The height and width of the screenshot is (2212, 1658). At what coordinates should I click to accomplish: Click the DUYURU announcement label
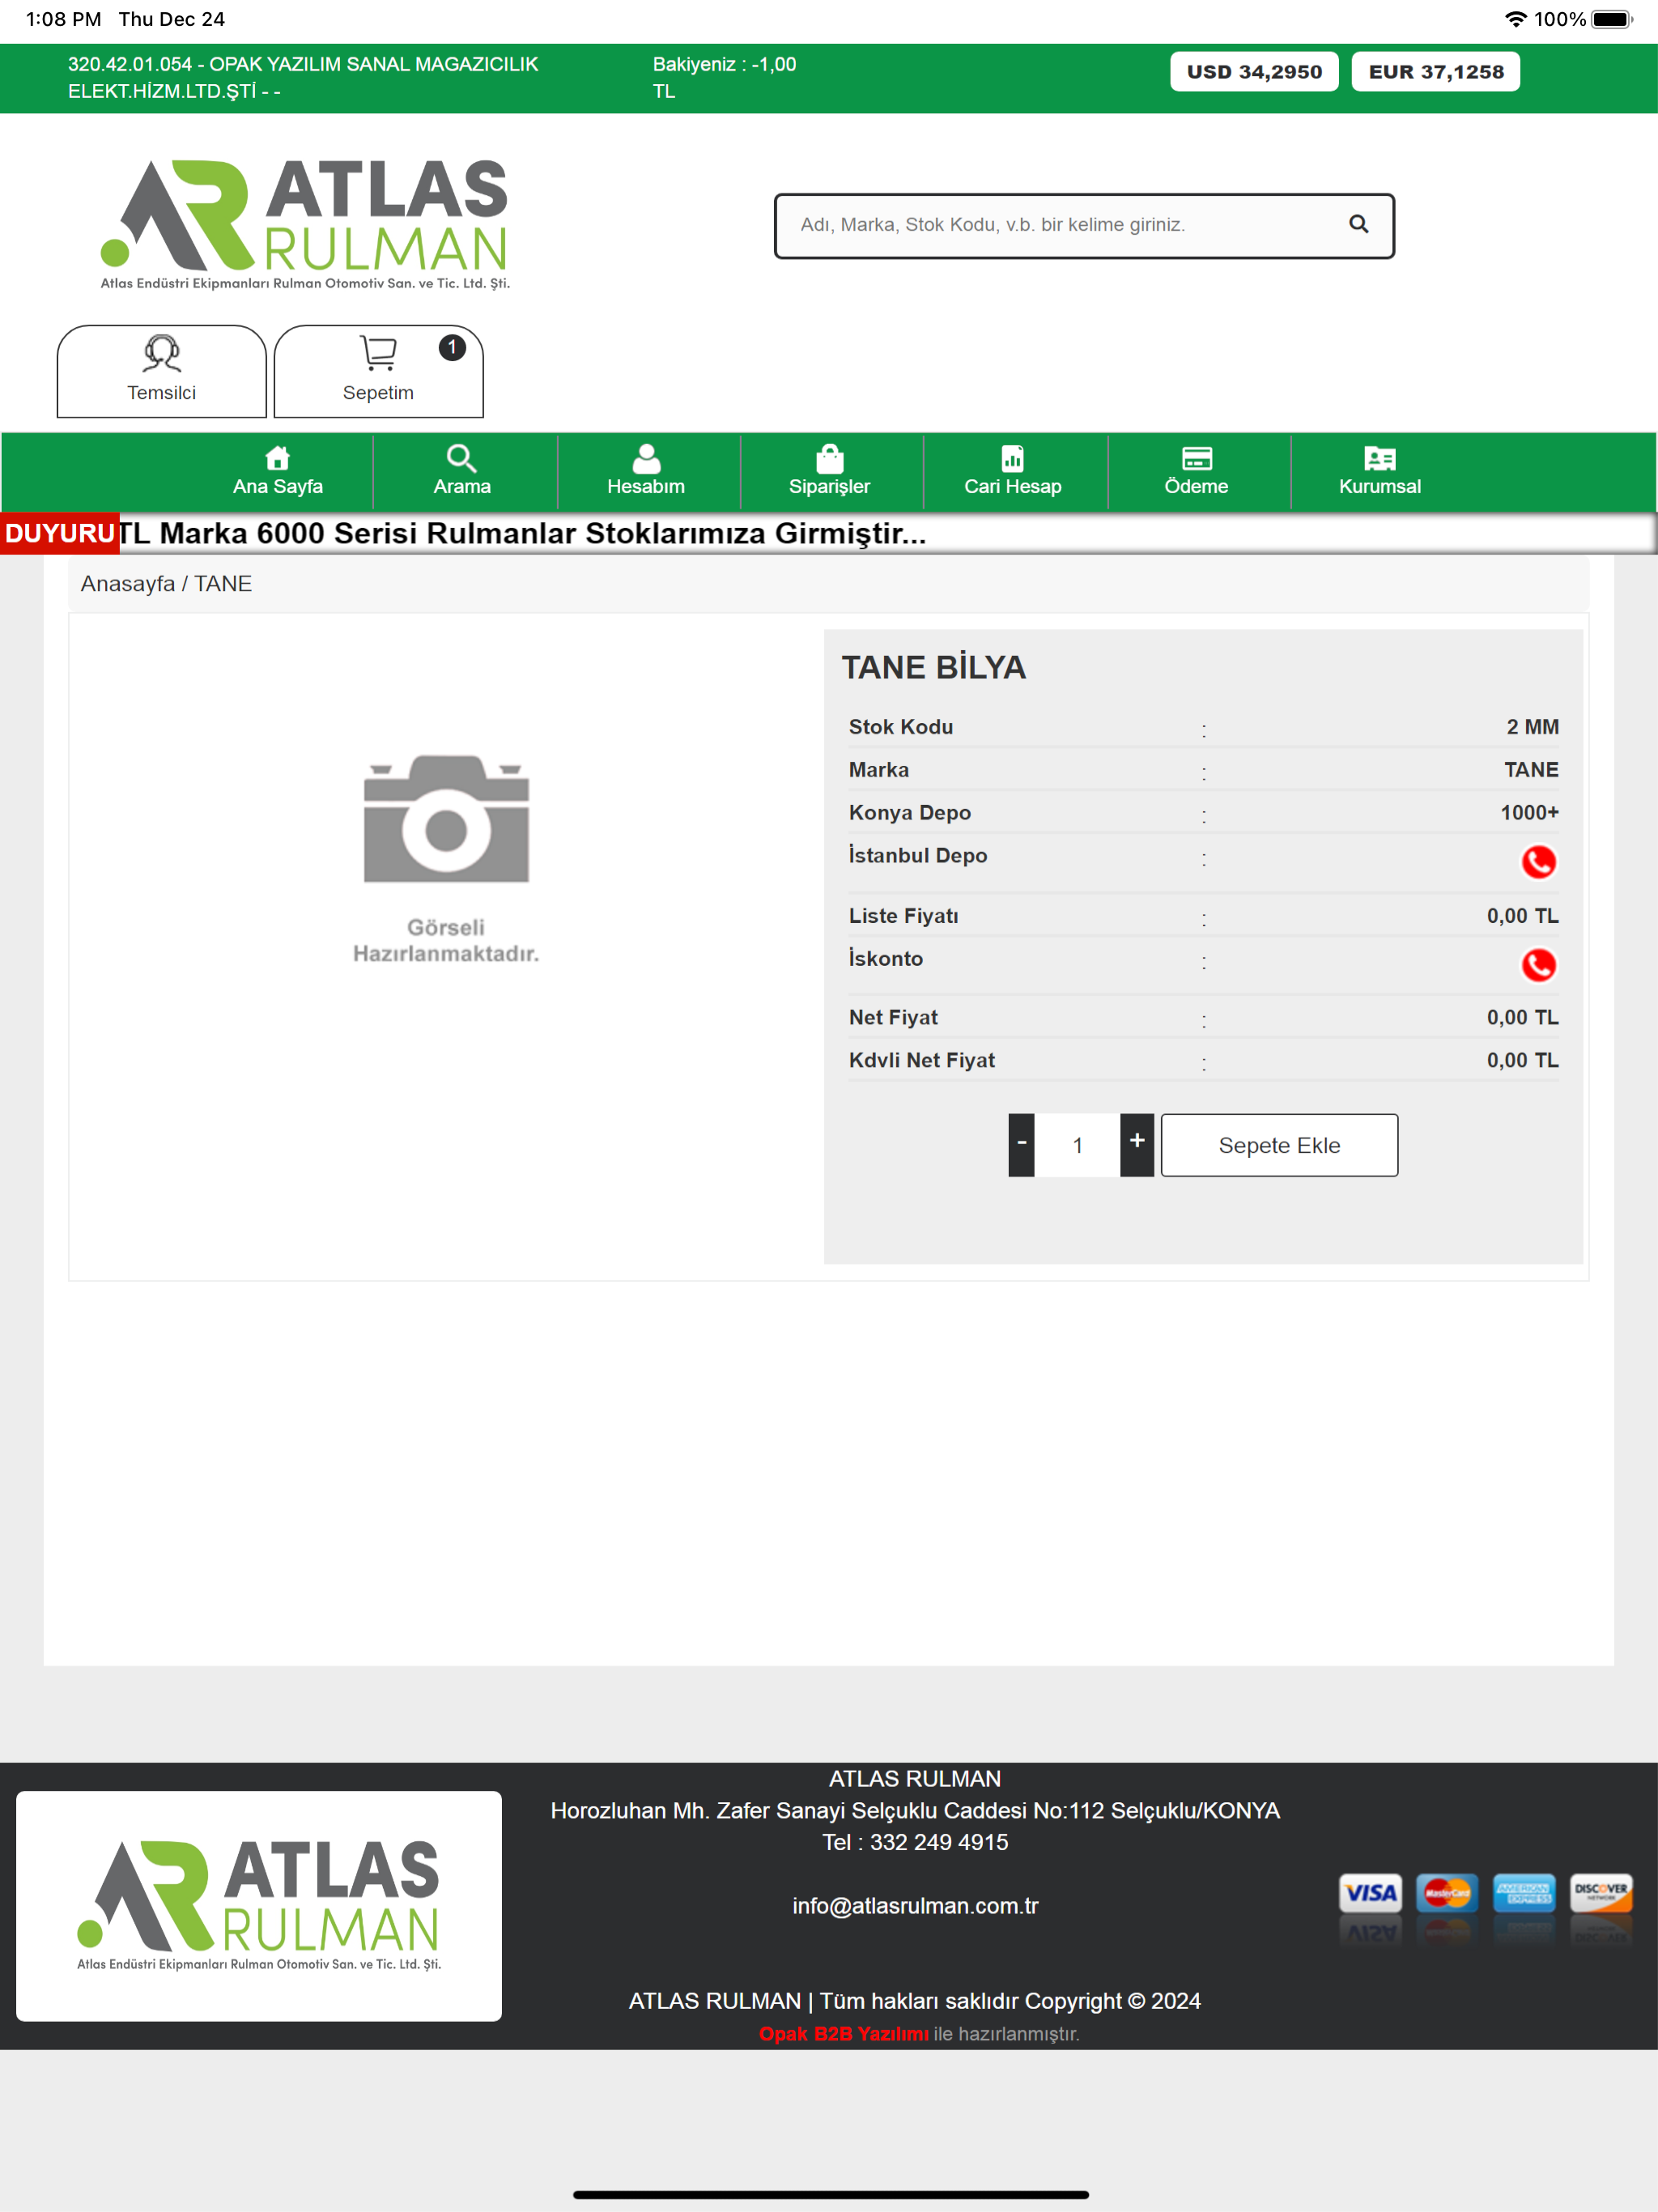click(60, 533)
